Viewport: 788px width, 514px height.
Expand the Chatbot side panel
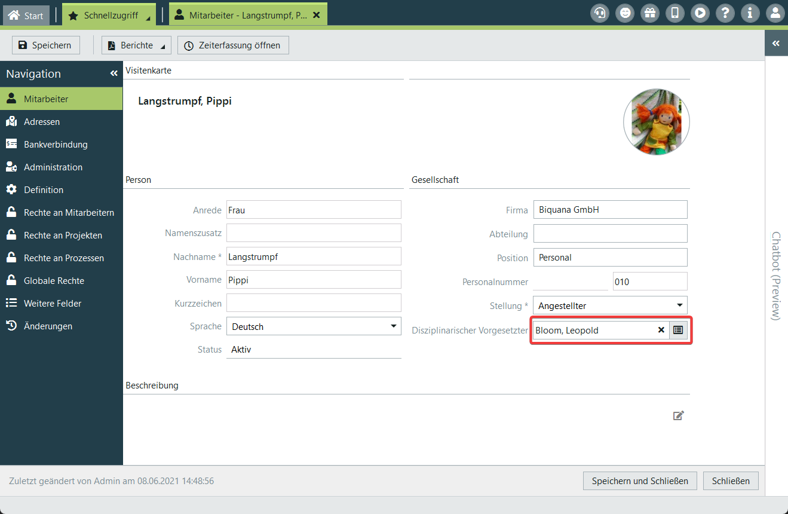(776, 43)
